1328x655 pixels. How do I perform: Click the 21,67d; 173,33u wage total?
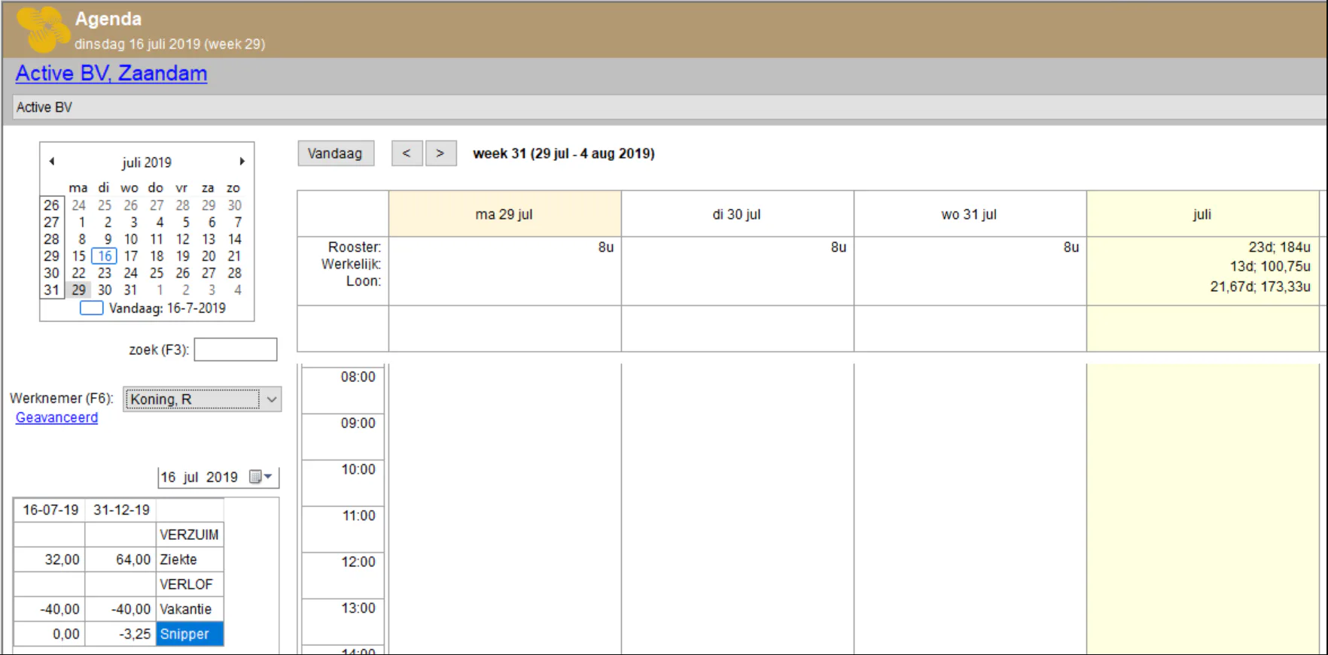(1260, 287)
